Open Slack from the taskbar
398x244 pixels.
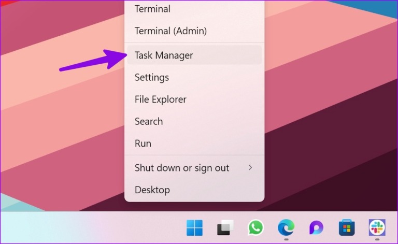pos(377,227)
